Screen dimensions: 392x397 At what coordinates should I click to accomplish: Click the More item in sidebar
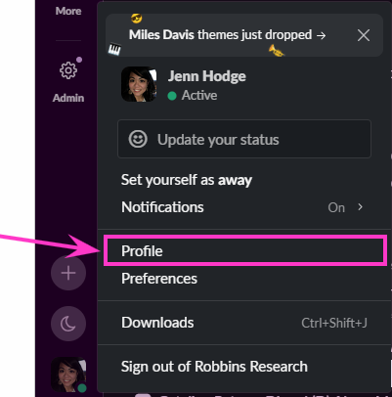click(68, 11)
